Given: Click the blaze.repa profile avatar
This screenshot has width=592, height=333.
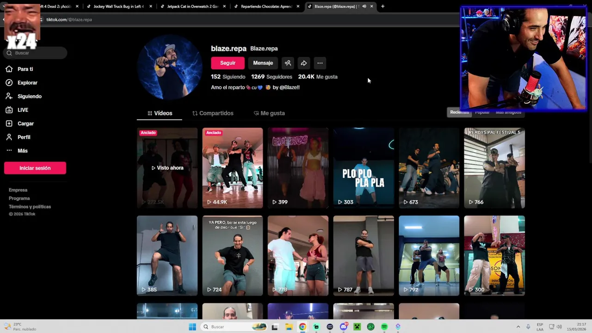Looking at the screenshot, I should tap(169, 68).
